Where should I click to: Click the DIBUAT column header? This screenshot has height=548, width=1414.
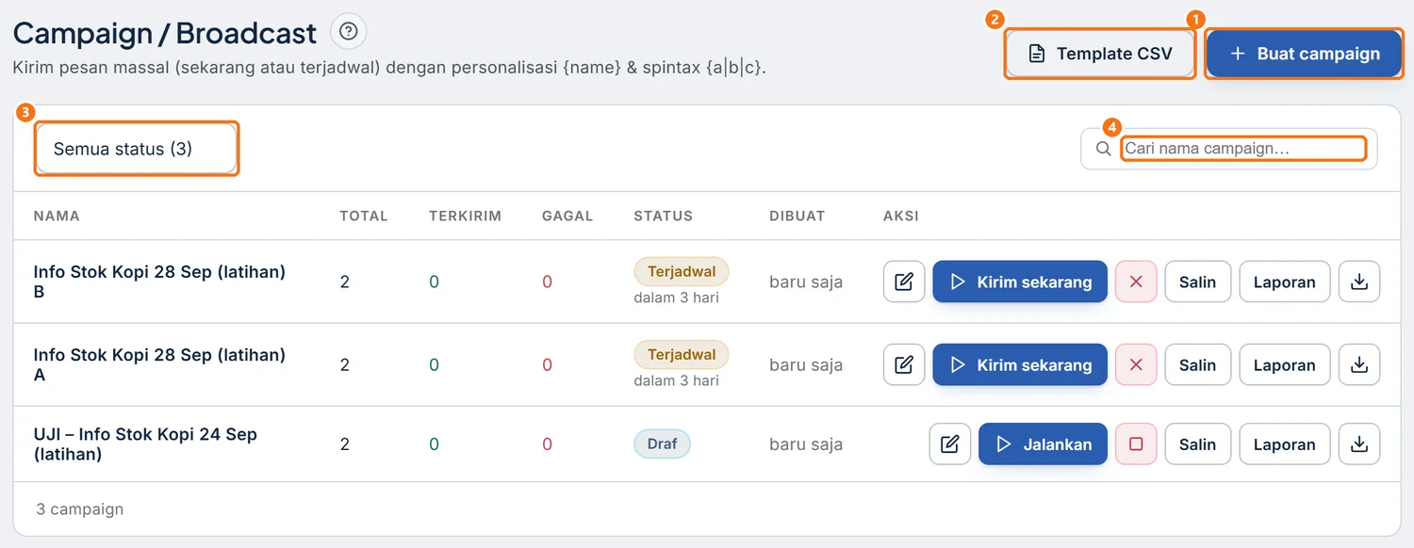pyautogui.click(x=797, y=216)
